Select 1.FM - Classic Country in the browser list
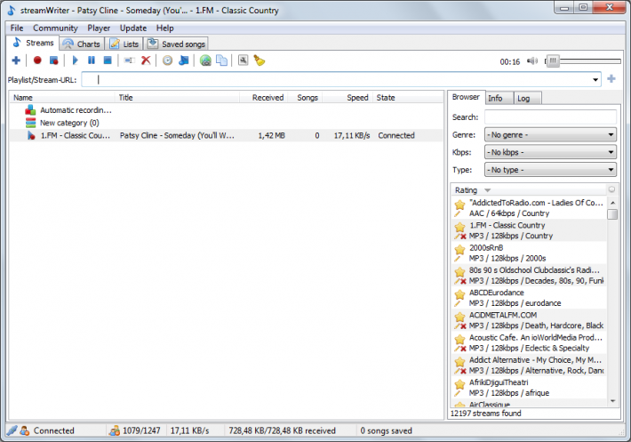This screenshot has height=442, width=631. [x=529, y=230]
